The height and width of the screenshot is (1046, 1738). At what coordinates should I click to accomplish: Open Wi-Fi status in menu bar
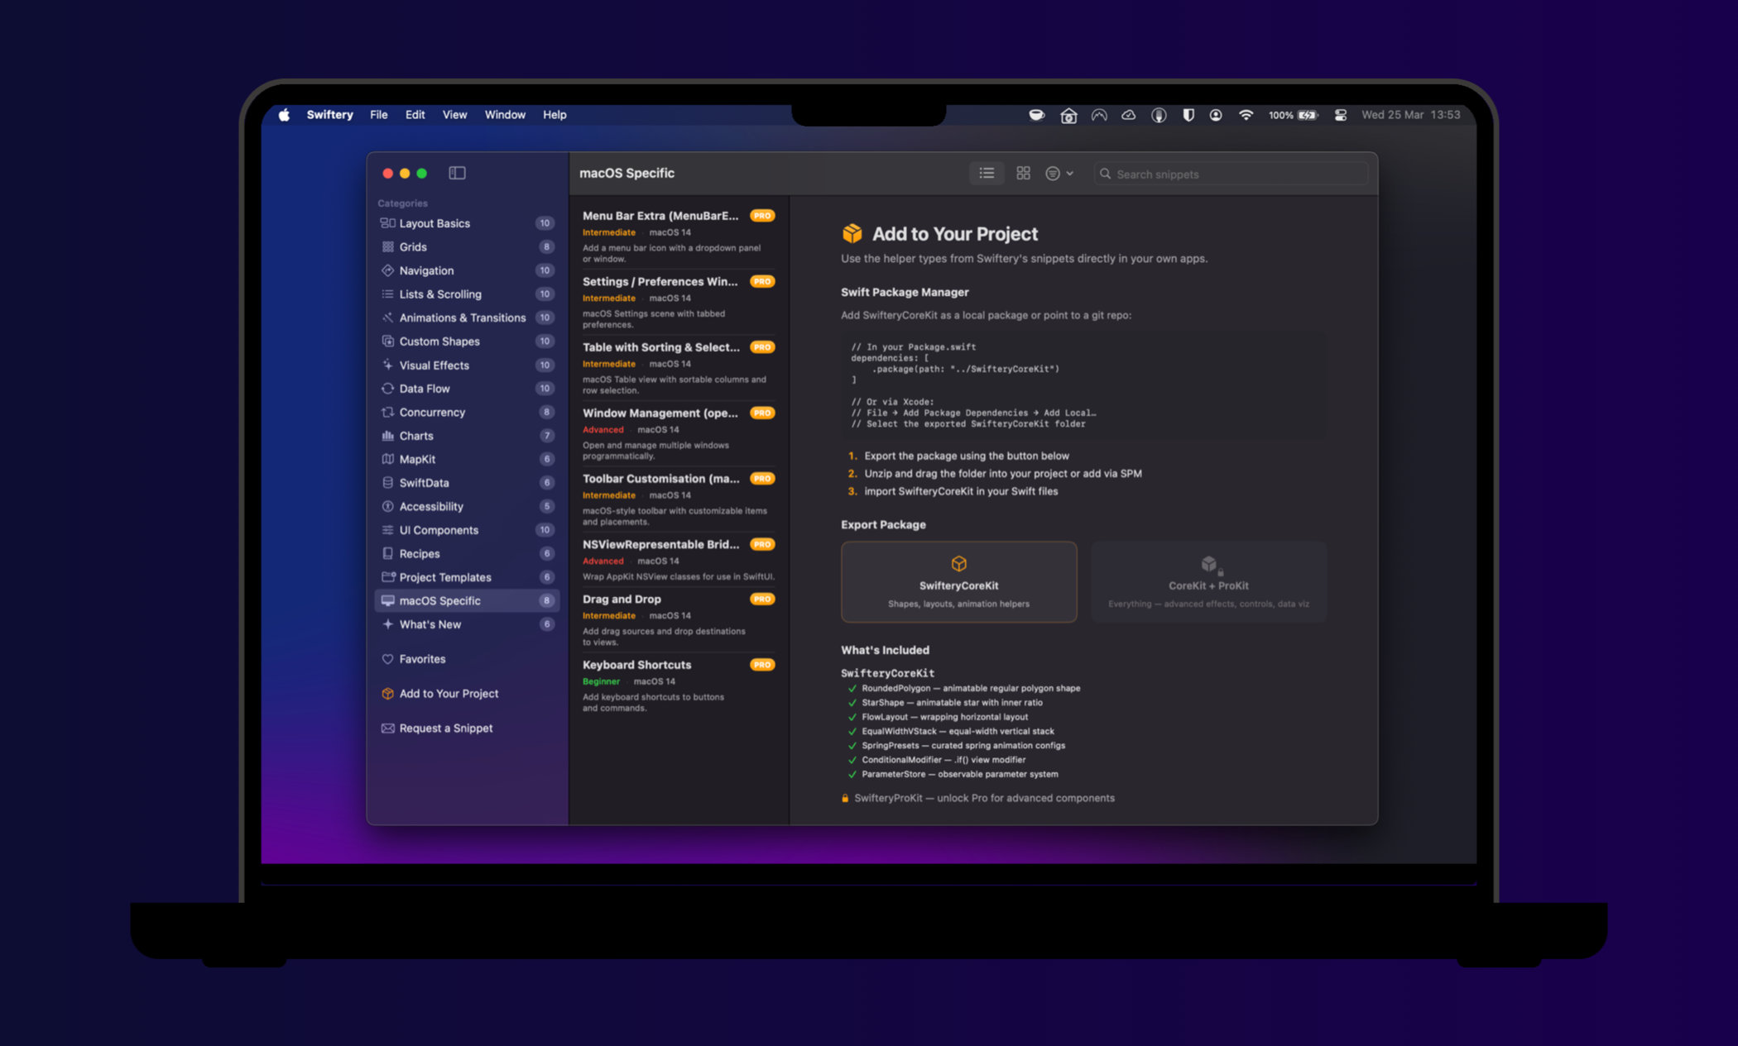(1246, 115)
